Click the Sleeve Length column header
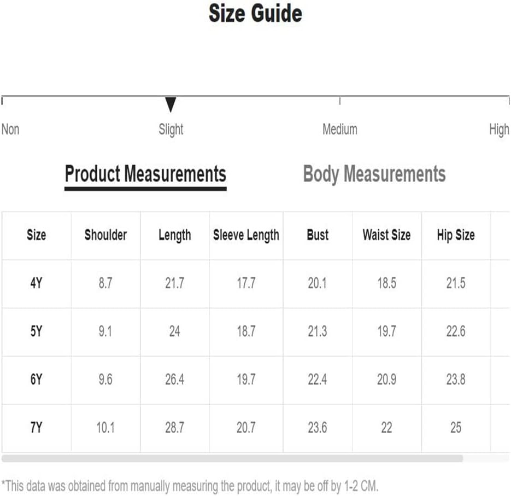This screenshot has height=496, width=511. tap(246, 236)
